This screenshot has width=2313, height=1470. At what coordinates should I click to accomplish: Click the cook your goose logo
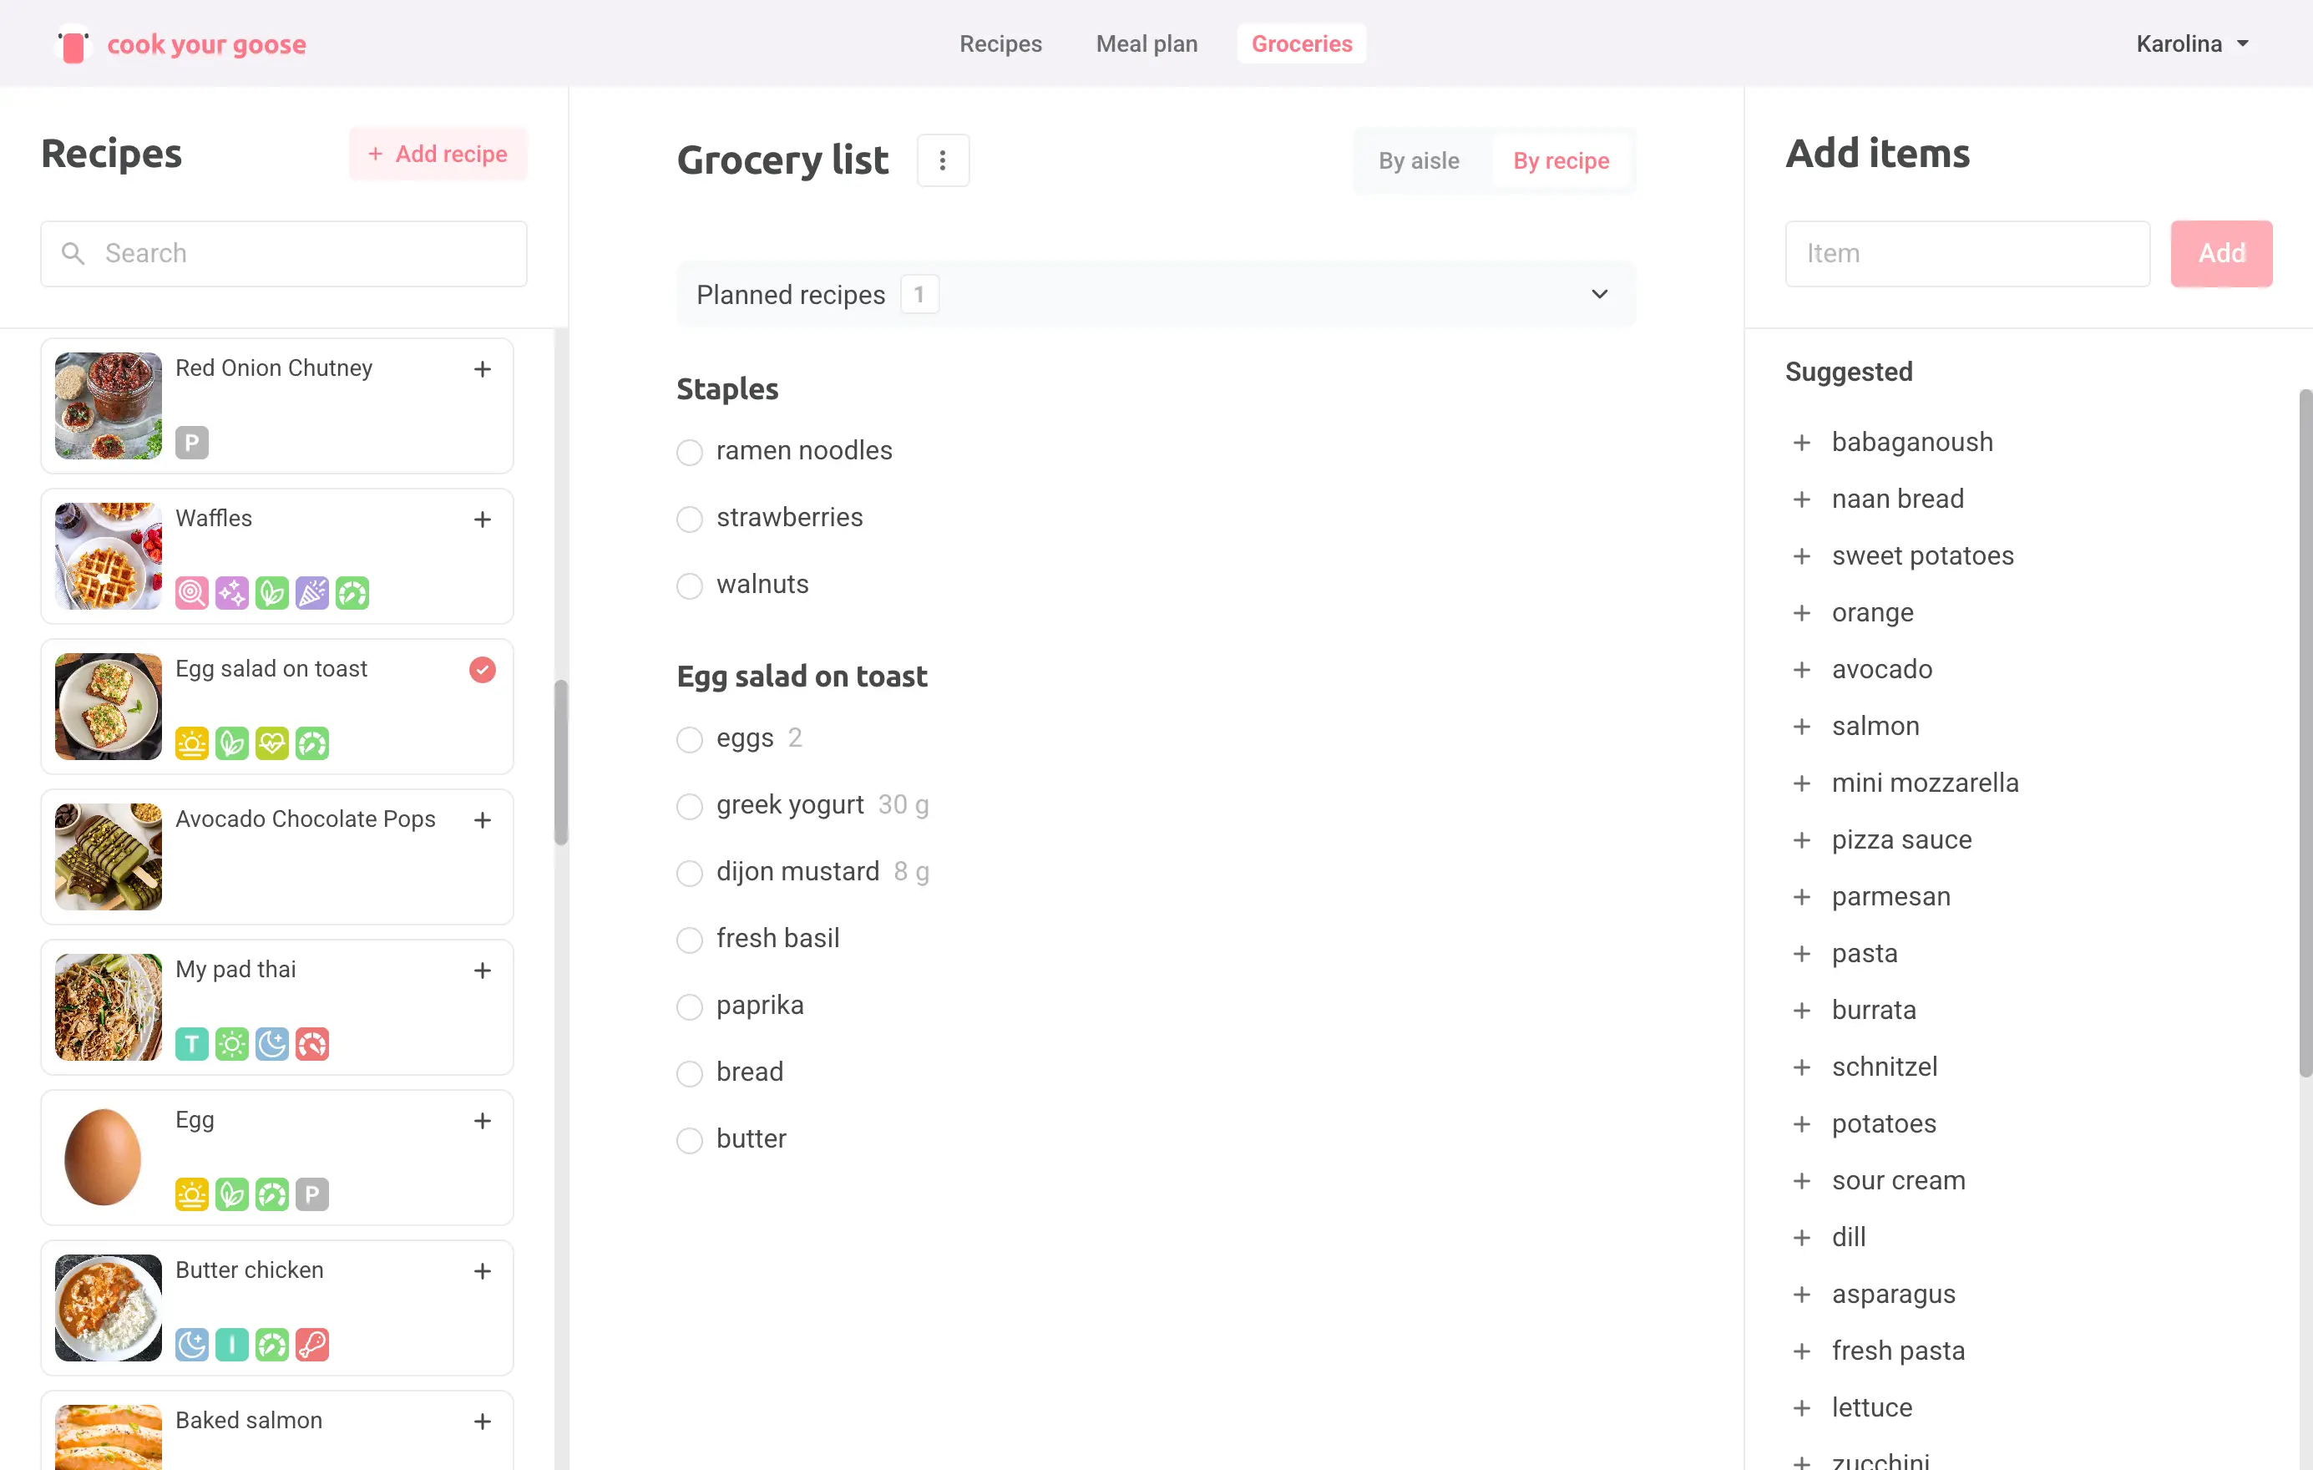(180, 44)
